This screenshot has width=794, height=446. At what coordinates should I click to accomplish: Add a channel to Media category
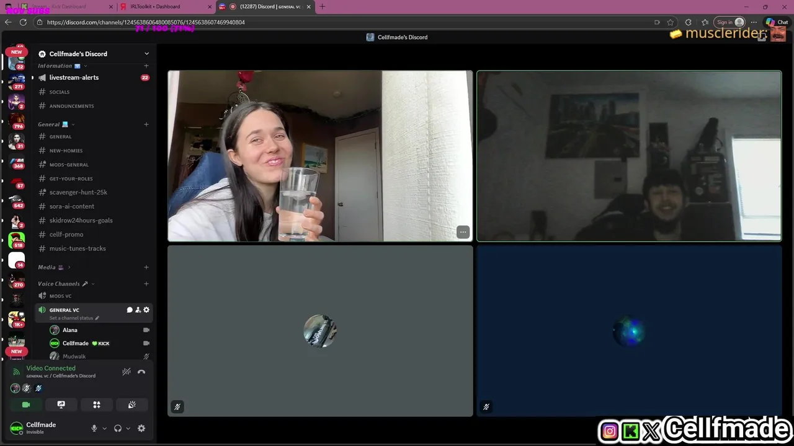pos(146,268)
